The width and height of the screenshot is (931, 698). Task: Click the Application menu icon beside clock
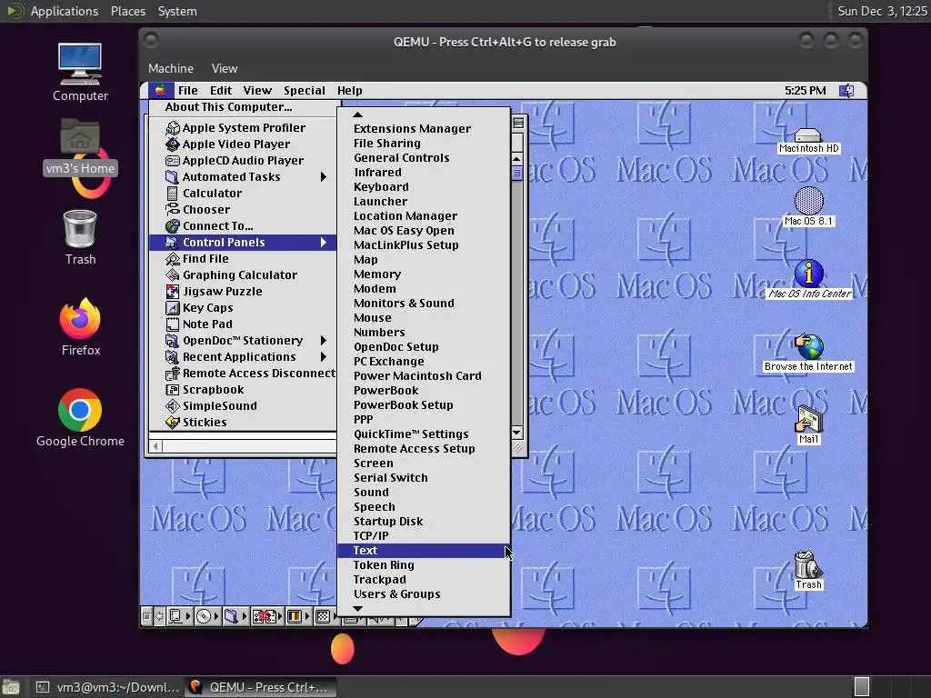[x=846, y=90]
